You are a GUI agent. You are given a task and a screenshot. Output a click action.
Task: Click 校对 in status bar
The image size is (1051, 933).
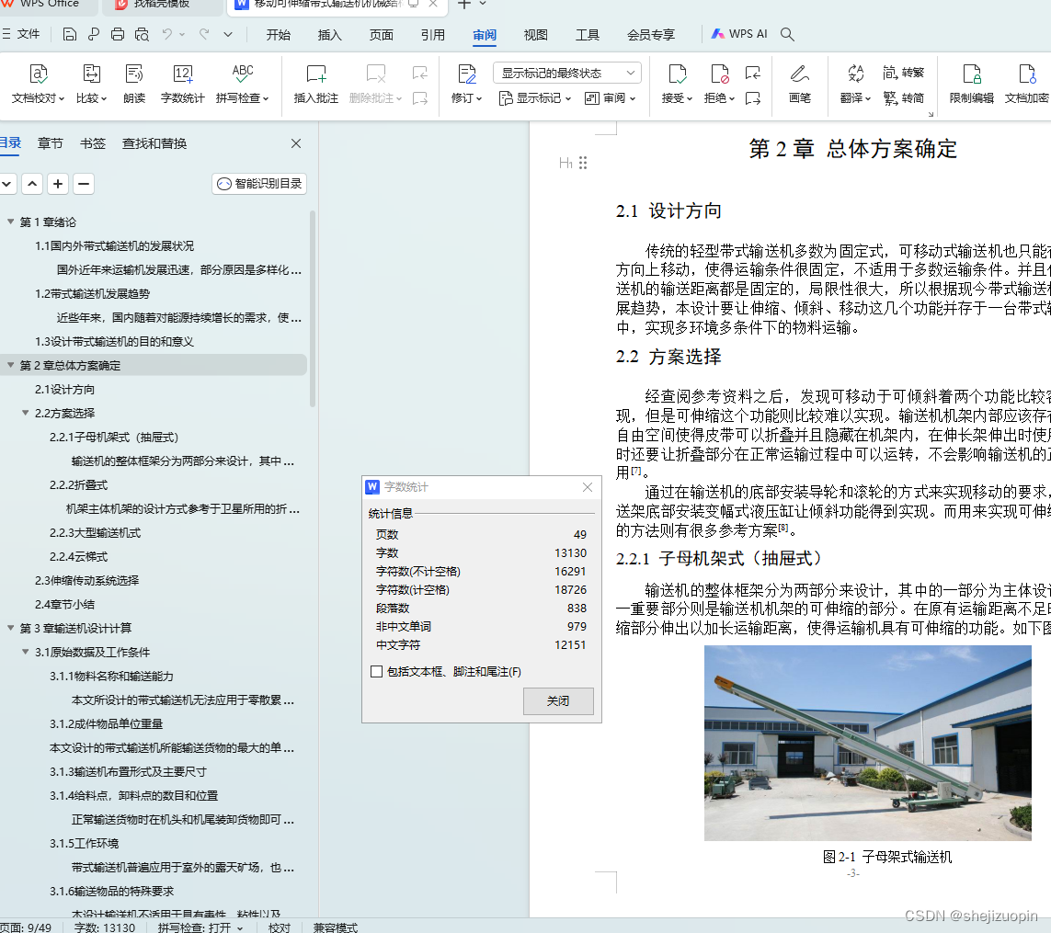click(x=280, y=927)
